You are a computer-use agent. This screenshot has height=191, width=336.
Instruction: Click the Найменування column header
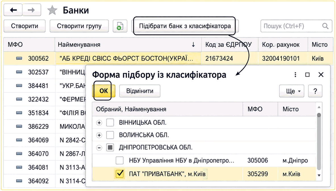[128, 45]
